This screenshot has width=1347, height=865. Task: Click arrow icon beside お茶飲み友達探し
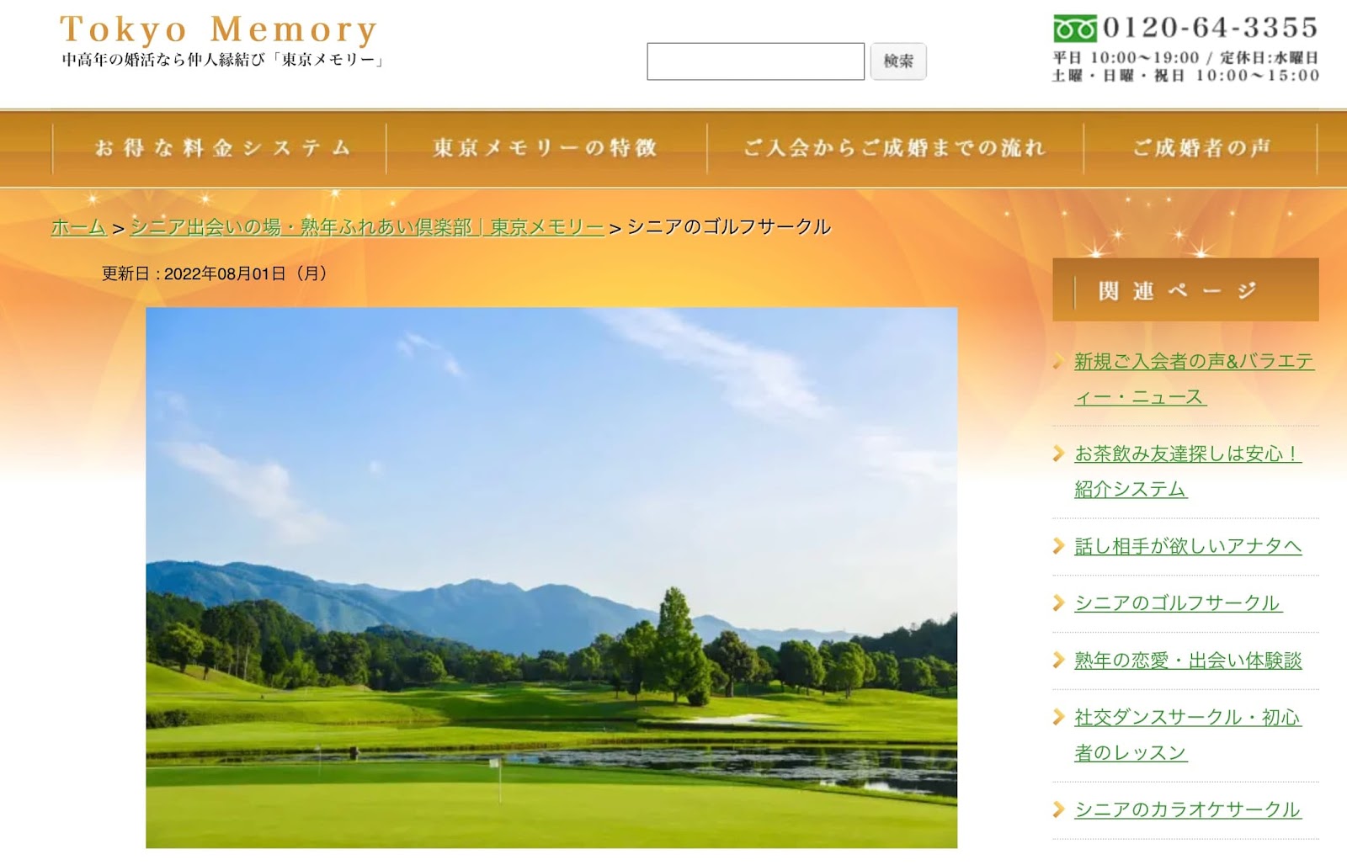(1059, 454)
